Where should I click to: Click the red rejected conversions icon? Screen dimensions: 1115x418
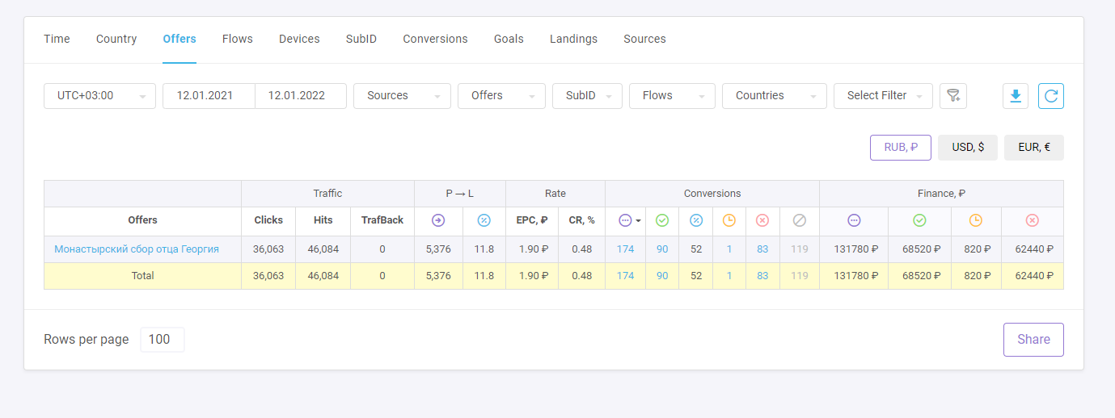762,220
